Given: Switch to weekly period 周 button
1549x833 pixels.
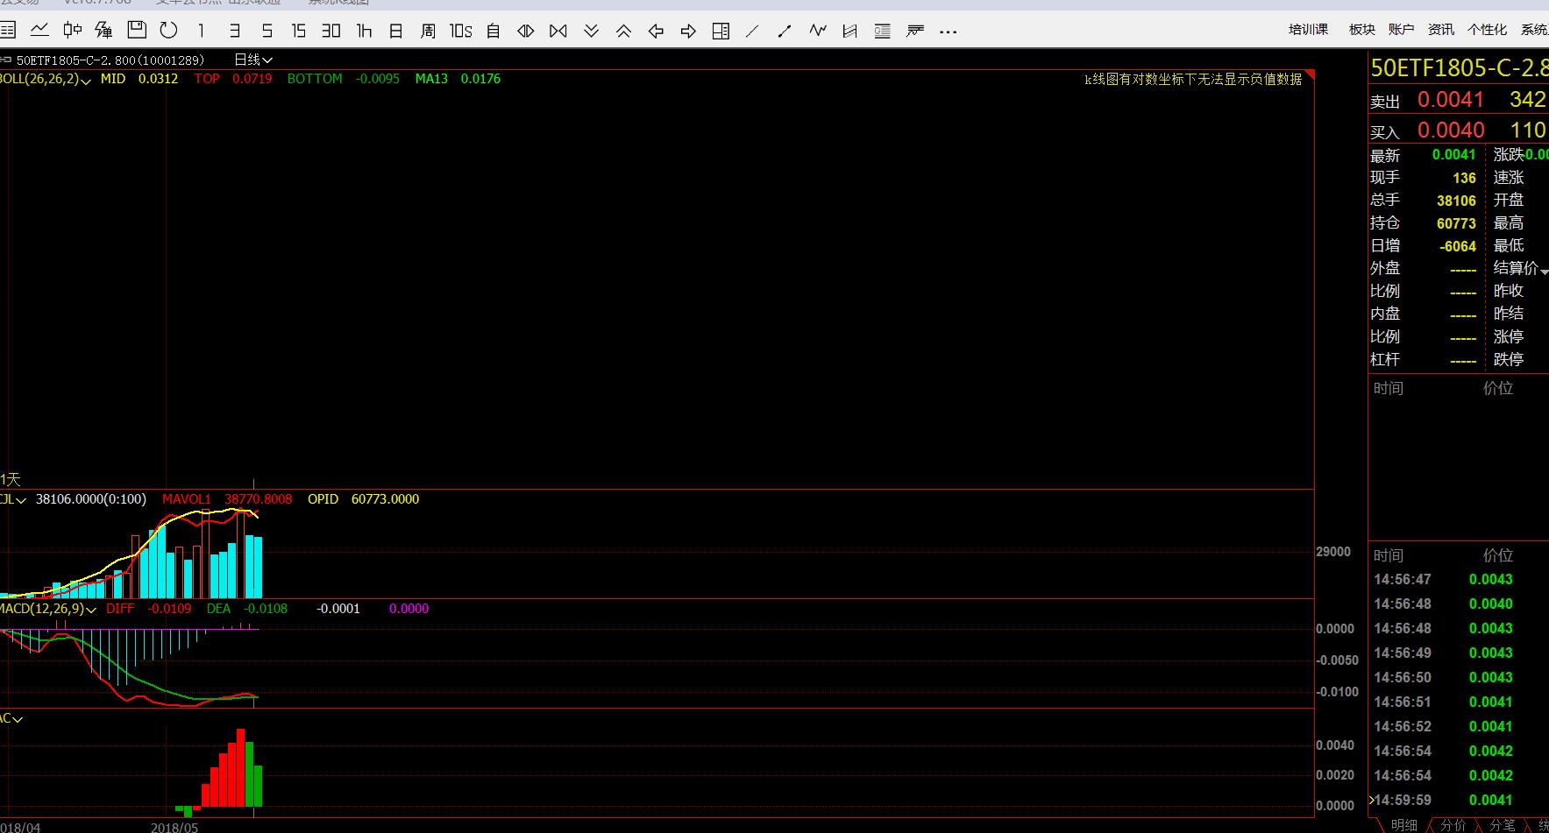Looking at the screenshot, I should pos(428,32).
